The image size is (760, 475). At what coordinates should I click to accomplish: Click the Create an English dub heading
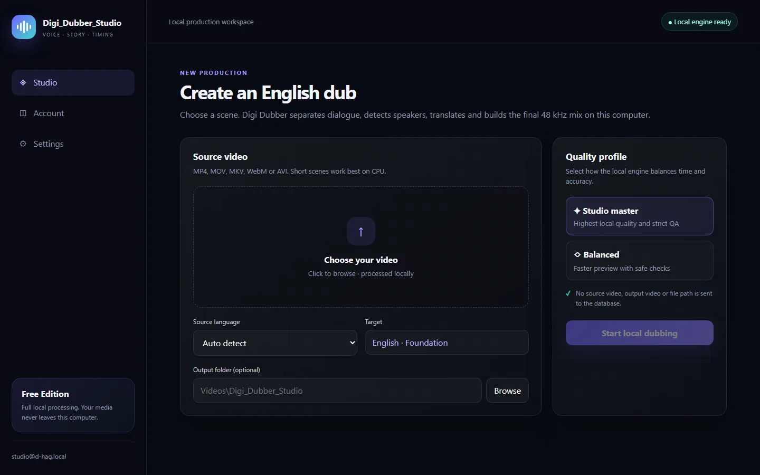coord(268,93)
